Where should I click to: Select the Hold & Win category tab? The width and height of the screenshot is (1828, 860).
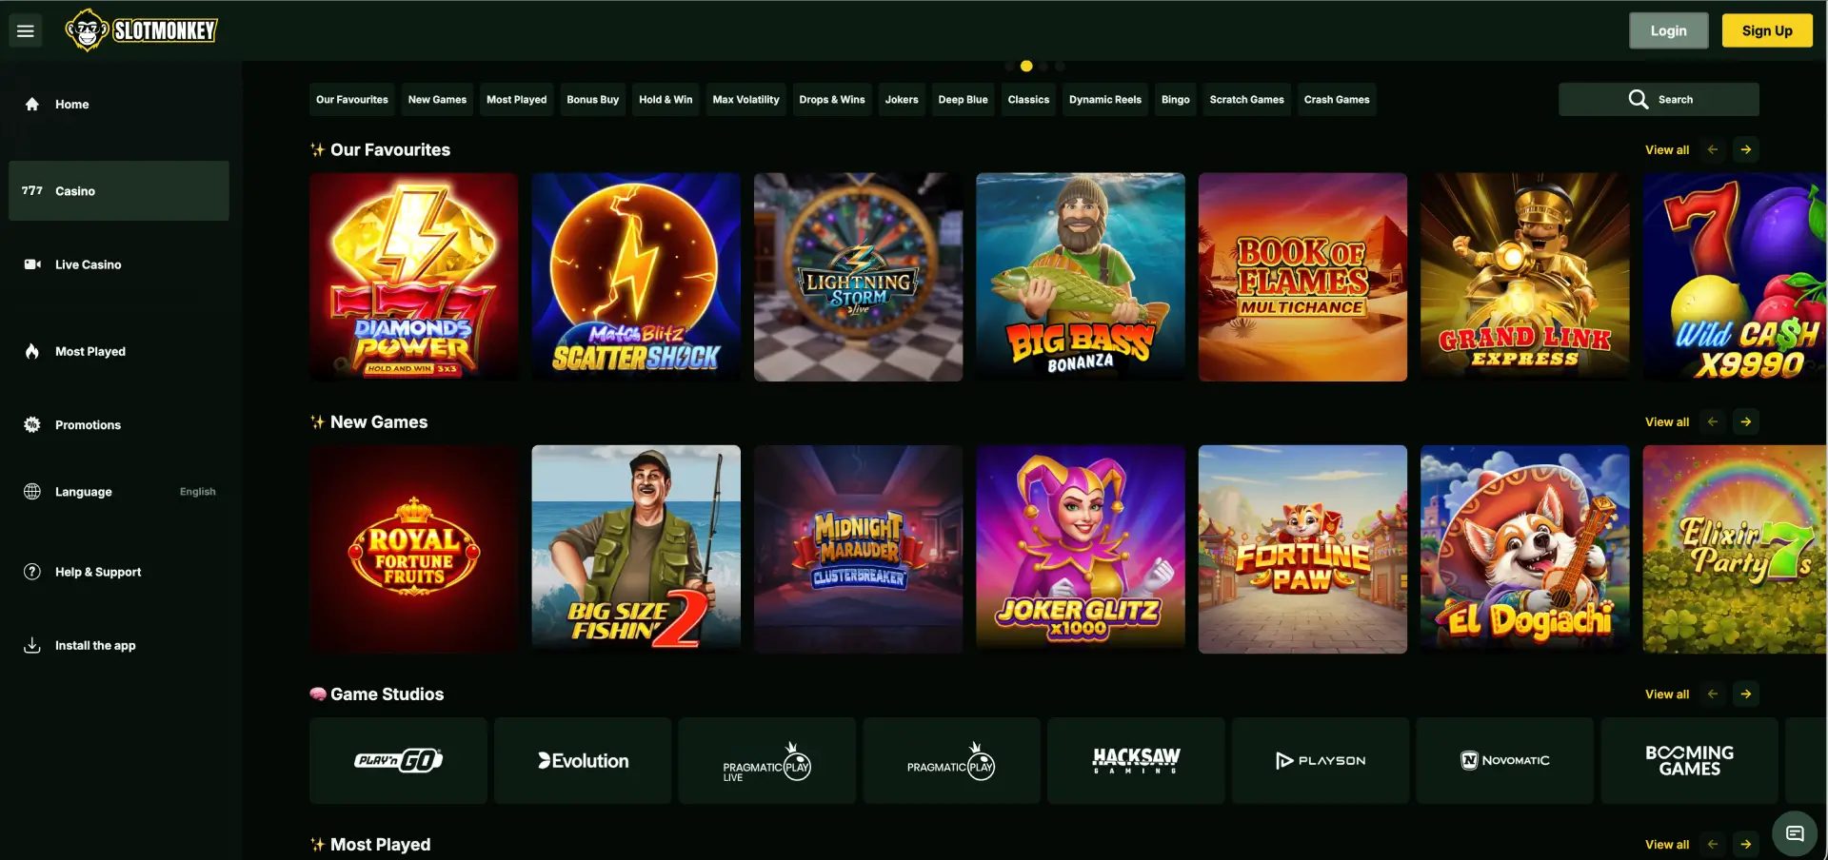tap(666, 100)
